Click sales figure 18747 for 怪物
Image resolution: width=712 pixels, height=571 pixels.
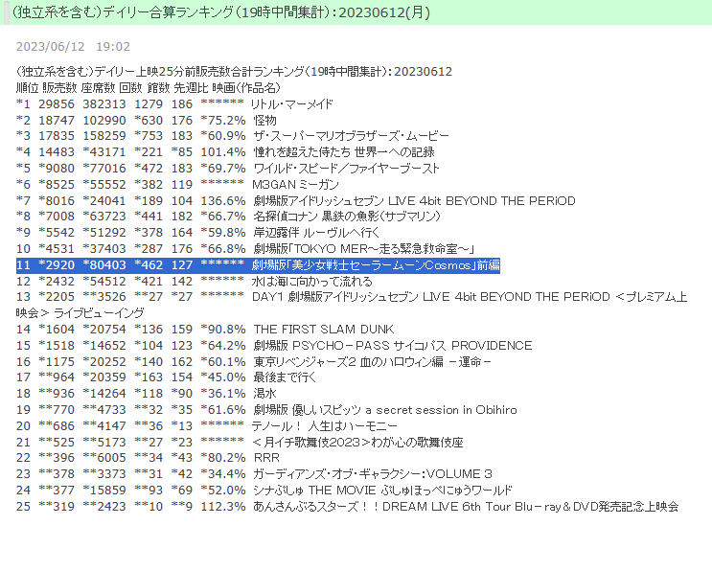pyautogui.click(x=57, y=121)
